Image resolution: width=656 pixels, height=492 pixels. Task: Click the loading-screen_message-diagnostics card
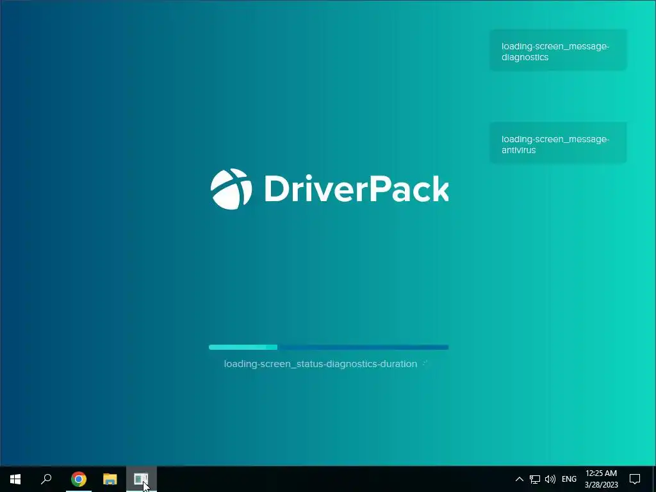click(558, 50)
